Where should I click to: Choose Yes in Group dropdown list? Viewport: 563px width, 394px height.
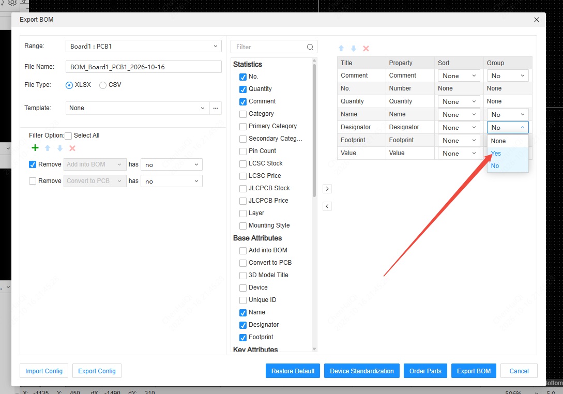(x=508, y=154)
